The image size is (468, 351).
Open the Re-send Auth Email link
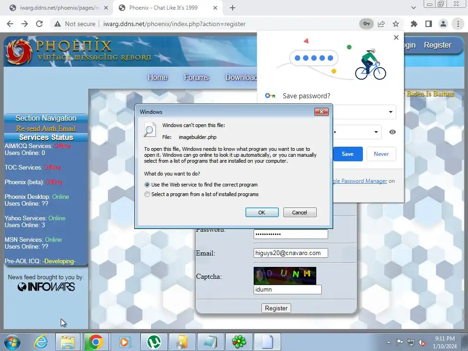[x=46, y=128]
